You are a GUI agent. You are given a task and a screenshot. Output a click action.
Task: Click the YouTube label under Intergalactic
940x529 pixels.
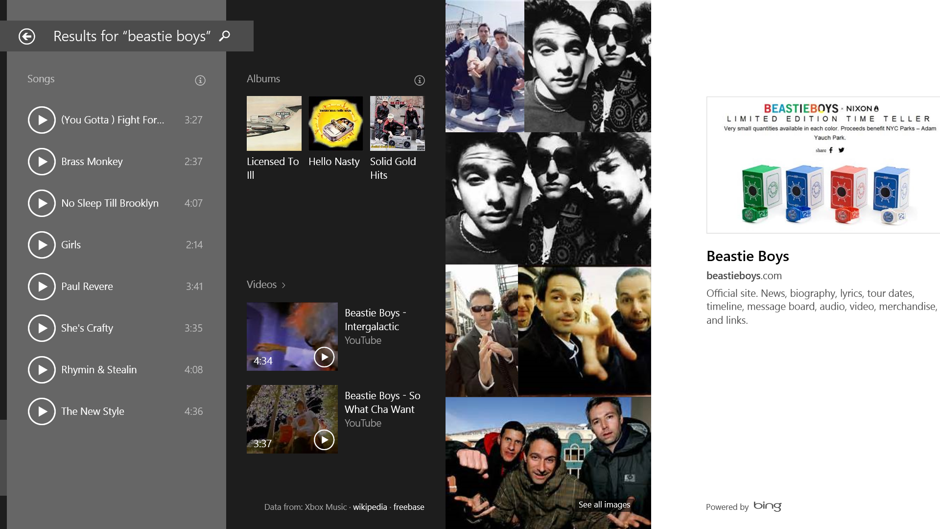363,340
